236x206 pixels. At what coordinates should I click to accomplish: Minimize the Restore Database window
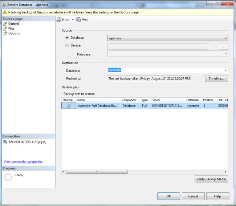tap(210, 4)
